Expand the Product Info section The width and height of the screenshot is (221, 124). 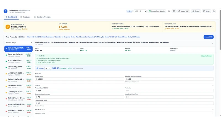pyautogui.click(x=124, y=113)
